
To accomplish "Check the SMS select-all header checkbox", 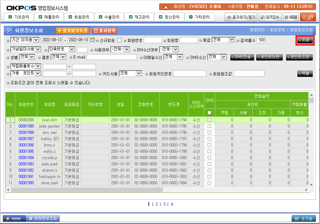I will [209, 112].
